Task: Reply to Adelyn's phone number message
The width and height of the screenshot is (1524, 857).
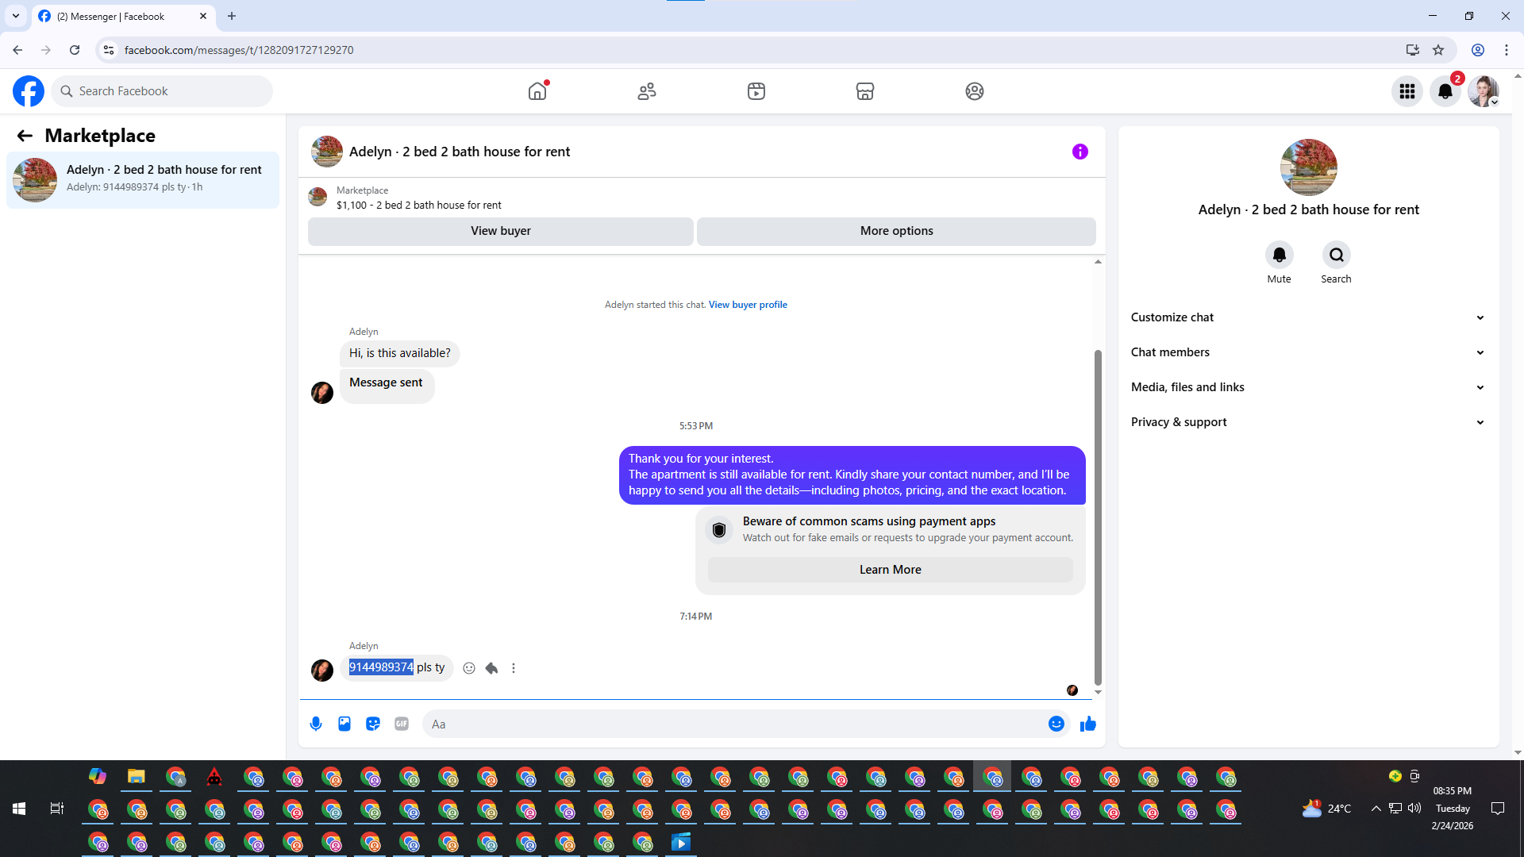Action: [491, 668]
